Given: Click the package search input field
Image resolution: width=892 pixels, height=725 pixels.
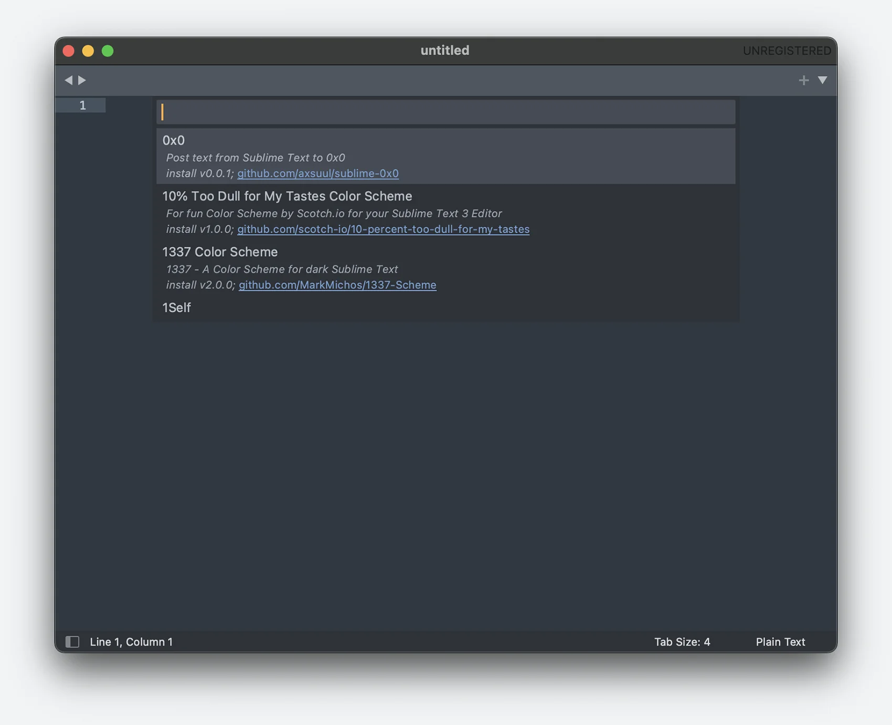Looking at the screenshot, I should [445, 112].
